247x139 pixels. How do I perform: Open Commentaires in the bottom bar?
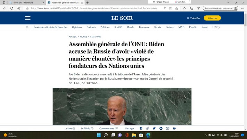(108, 129)
